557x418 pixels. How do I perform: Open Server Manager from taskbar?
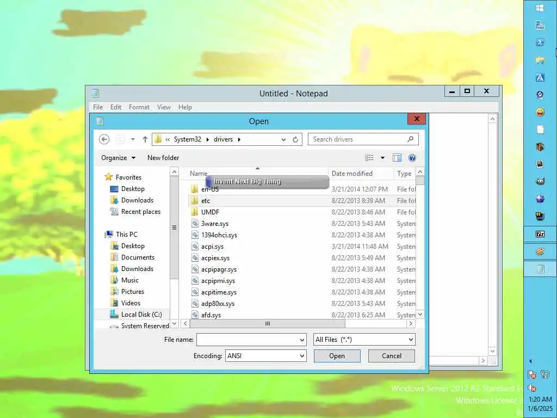coord(540,25)
